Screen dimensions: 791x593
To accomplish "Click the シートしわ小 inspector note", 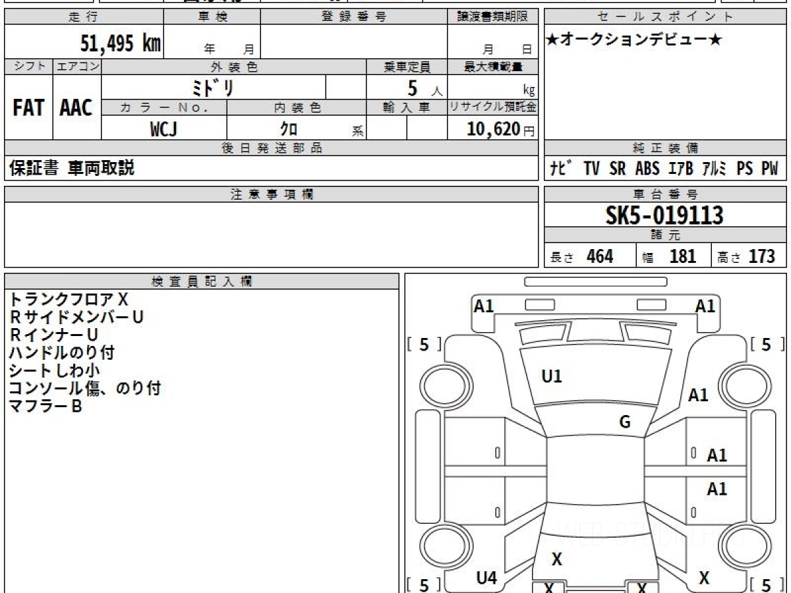I will point(55,370).
